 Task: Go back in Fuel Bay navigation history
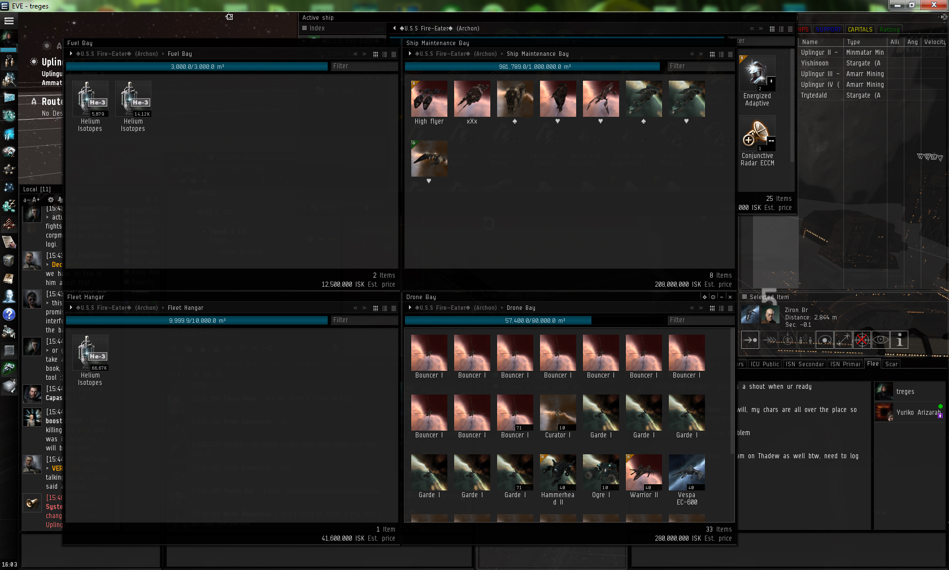pos(355,54)
